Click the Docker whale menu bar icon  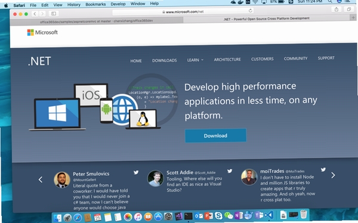pyautogui.click(x=240, y=2)
